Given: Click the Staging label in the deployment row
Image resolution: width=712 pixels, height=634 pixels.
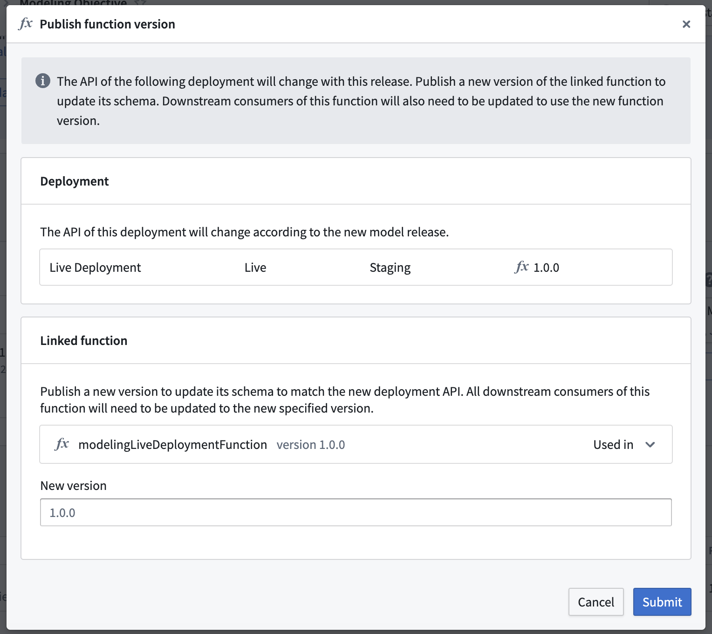Looking at the screenshot, I should tap(390, 267).
